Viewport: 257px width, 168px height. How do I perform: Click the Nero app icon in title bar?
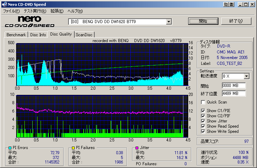click(x=4, y=4)
